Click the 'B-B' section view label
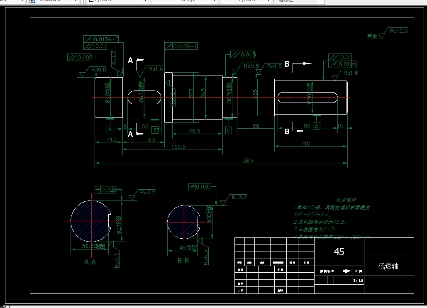This screenshot has width=427, height=308. click(x=183, y=261)
